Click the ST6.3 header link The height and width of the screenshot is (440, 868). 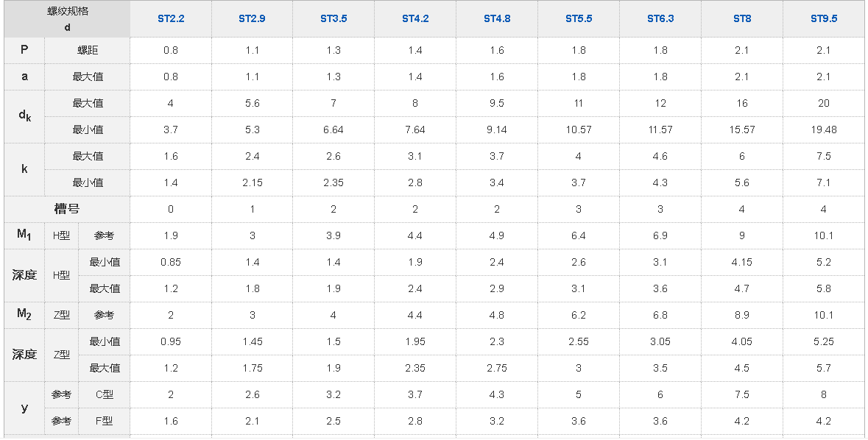(x=660, y=18)
